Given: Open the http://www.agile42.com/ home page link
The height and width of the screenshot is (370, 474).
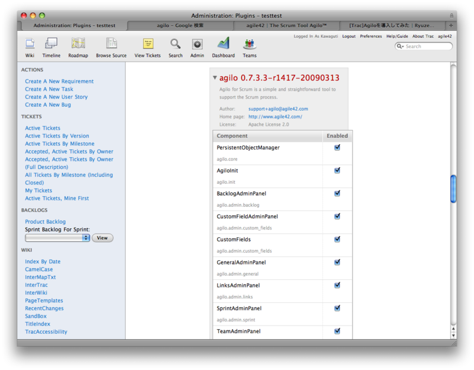Looking at the screenshot, I should pyautogui.click(x=275, y=117).
